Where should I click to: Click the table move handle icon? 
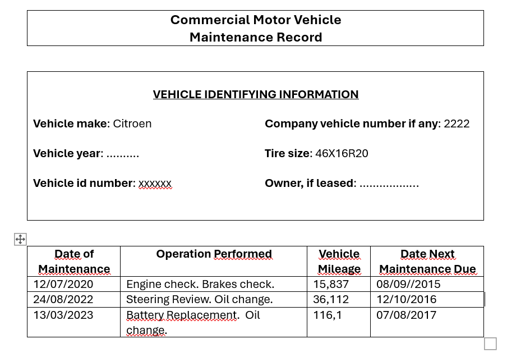click(x=20, y=240)
